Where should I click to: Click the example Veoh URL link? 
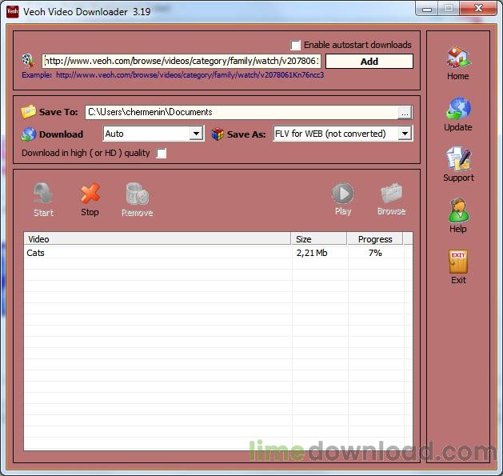point(190,75)
